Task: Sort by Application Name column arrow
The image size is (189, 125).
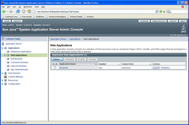Action: (96, 64)
